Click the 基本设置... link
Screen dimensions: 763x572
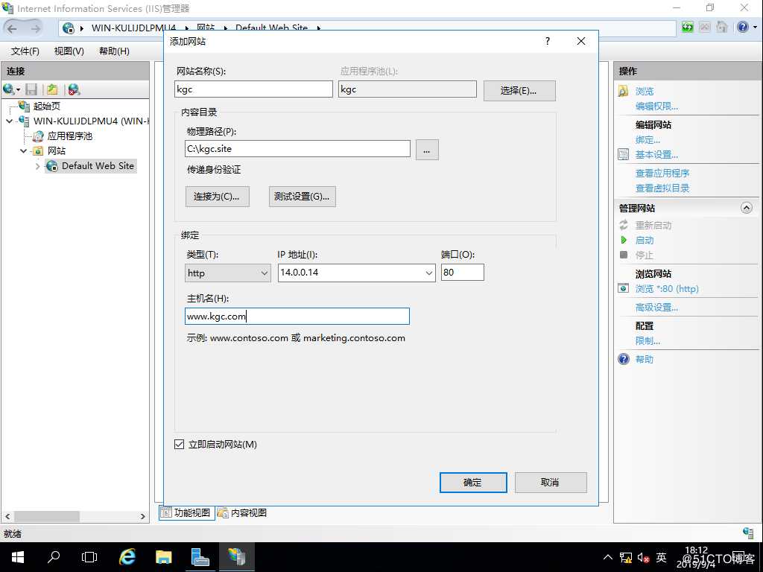(656, 155)
